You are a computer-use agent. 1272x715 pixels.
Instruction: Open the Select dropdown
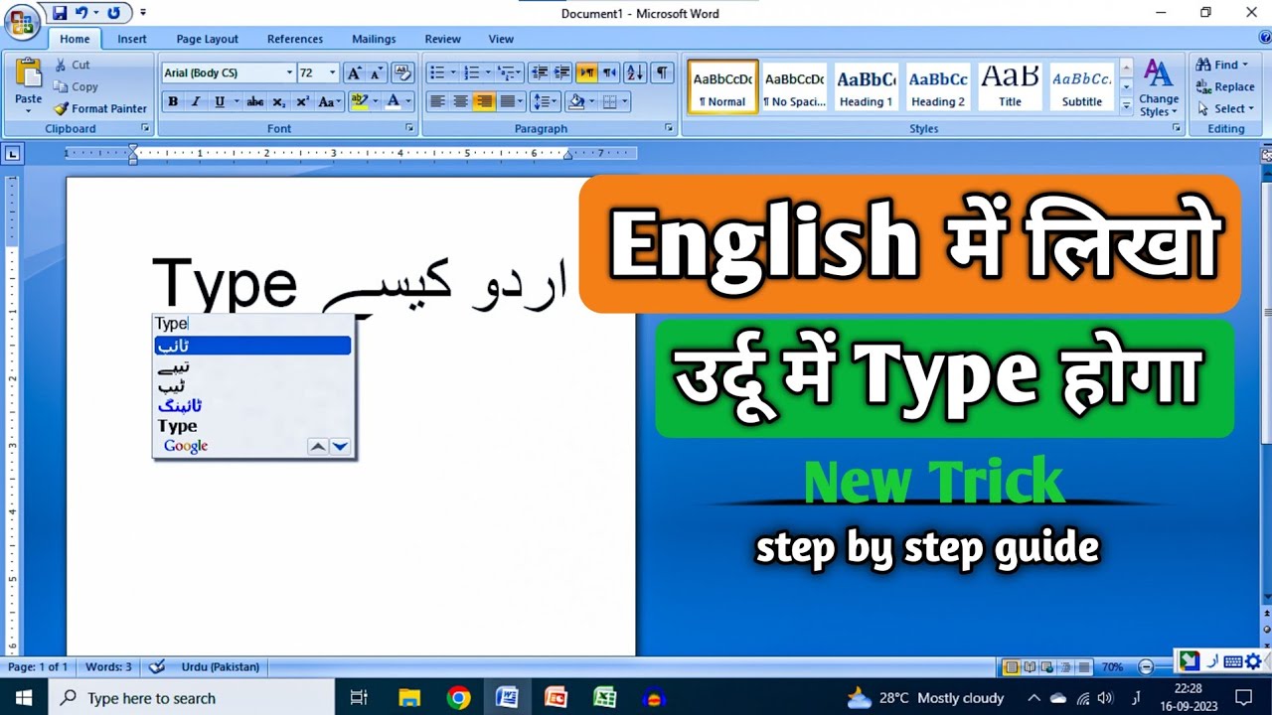pos(1250,108)
